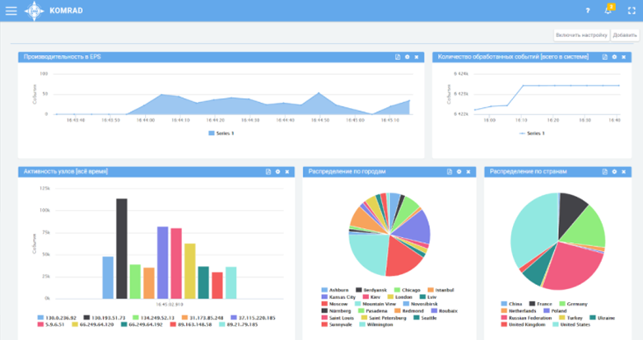
Task: Toggle Ukraine in countries legend
Action: pos(603,318)
